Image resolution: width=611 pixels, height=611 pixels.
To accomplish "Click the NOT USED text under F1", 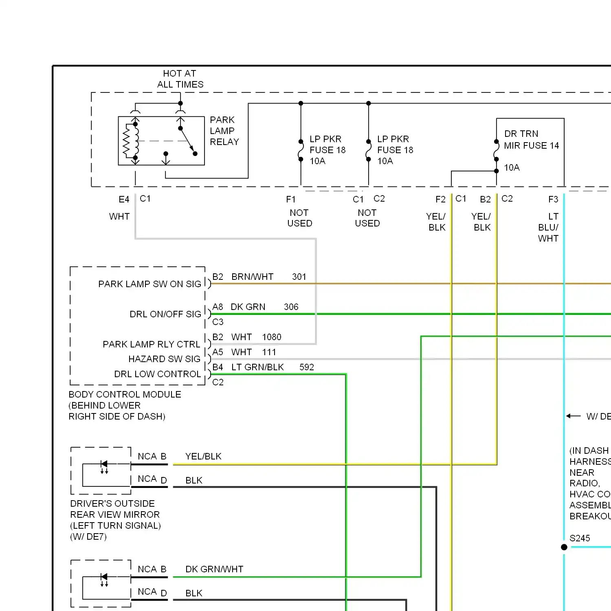I will click(x=299, y=218).
